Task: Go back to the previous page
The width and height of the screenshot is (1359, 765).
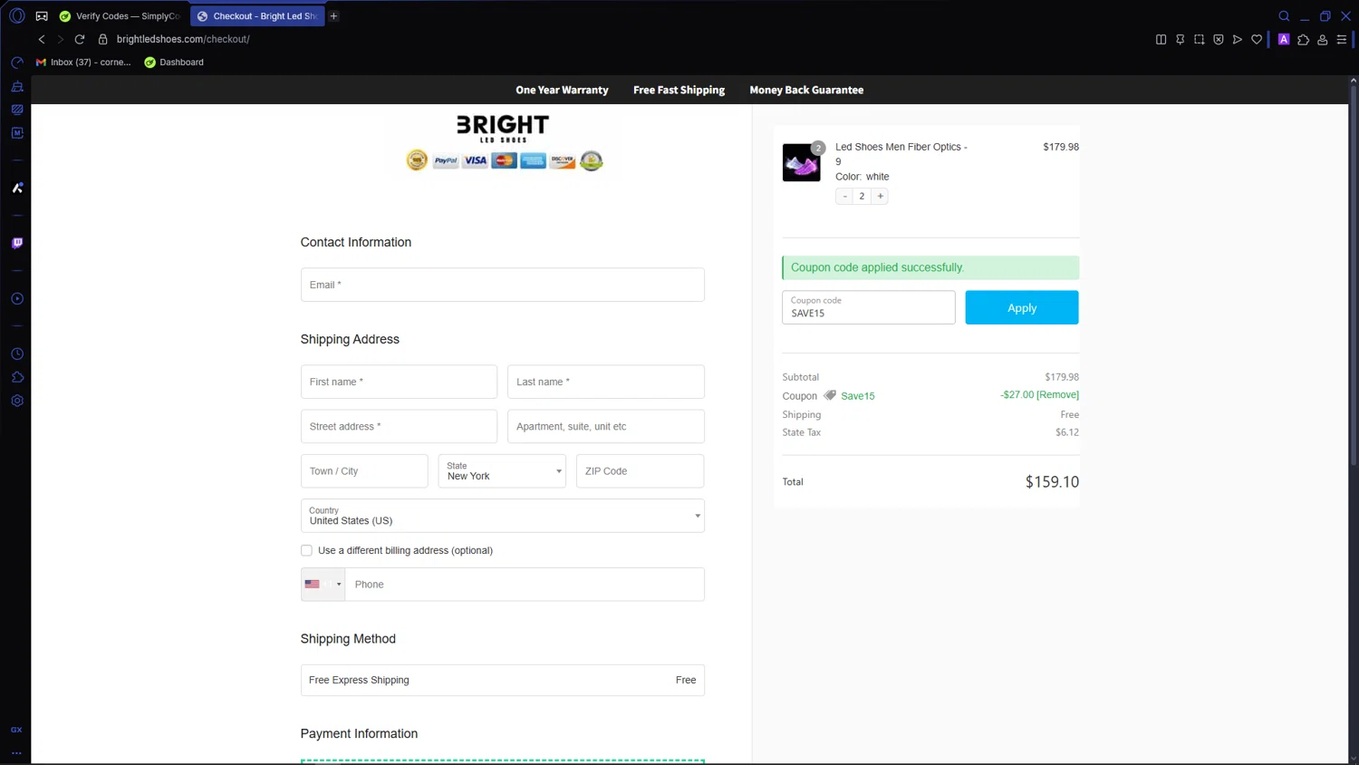Action: 42,39
